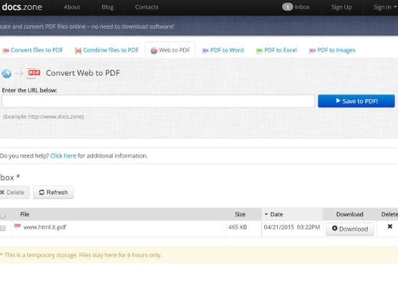Focus the URL input field
This screenshot has width=398, height=283.
coord(159,101)
